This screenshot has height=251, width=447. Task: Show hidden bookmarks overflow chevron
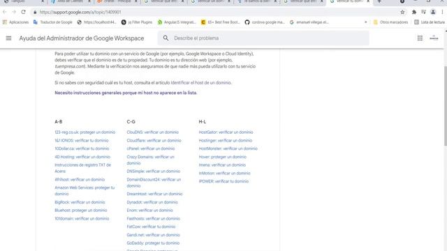pos(366,22)
